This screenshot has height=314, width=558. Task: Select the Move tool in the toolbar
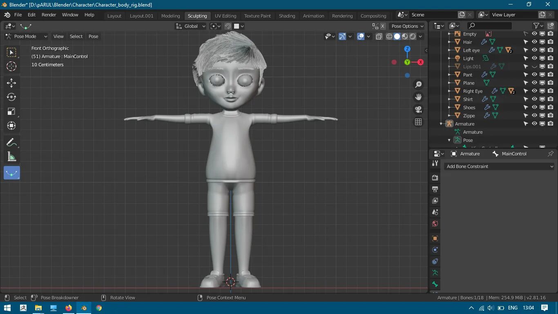click(11, 83)
